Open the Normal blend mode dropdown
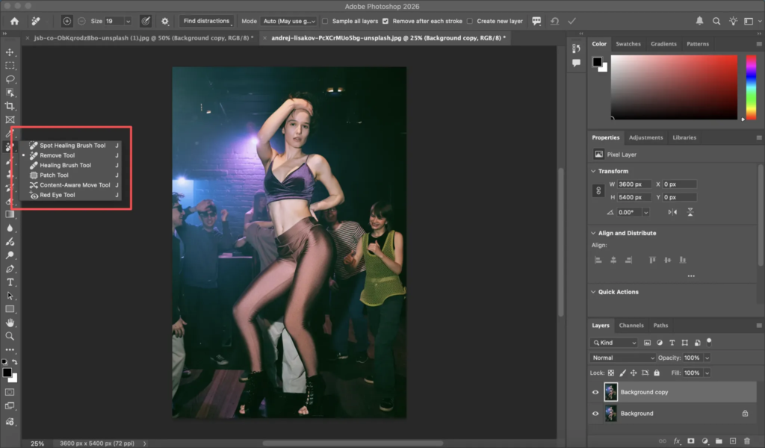Viewport: 765px width, 448px height. [622, 358]
